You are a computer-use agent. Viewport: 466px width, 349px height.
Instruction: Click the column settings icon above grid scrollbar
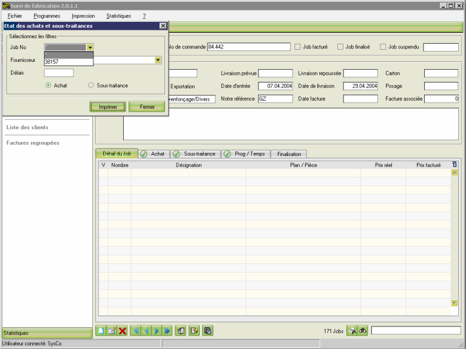click(454, 164)
